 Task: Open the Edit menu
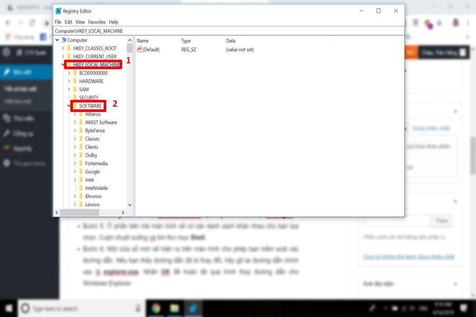pyautogui.click(x=68, y=22)
